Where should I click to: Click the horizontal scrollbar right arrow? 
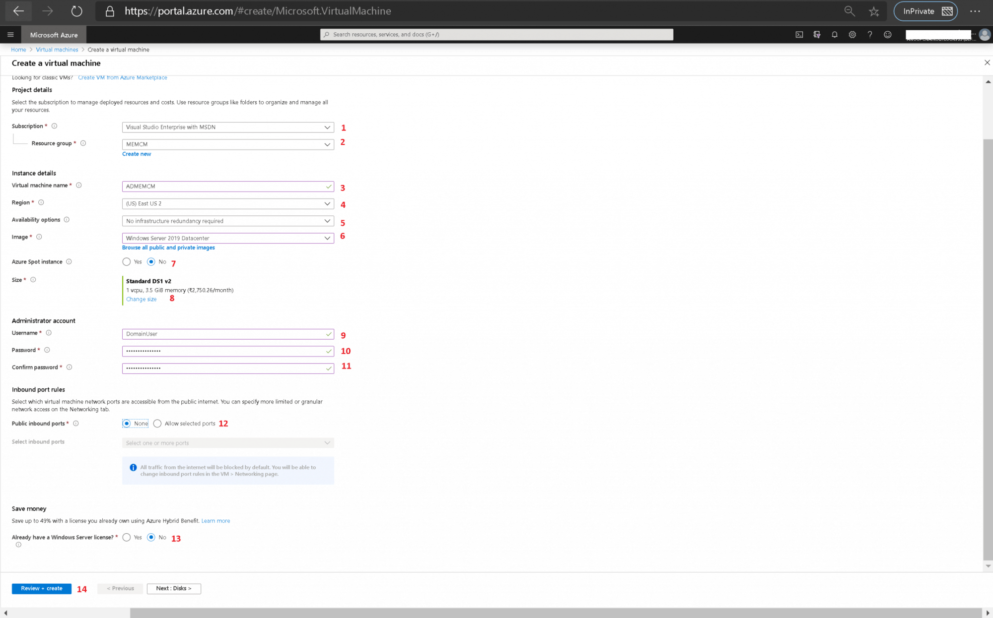(988, 614)
